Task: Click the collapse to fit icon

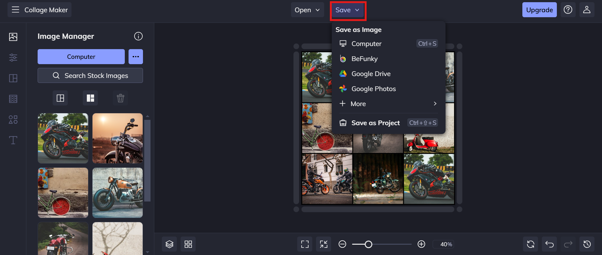Action: [324, 244]
